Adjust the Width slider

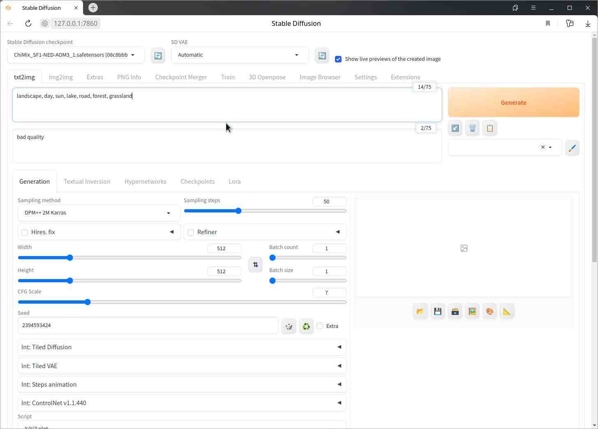(x=129, y=258)
